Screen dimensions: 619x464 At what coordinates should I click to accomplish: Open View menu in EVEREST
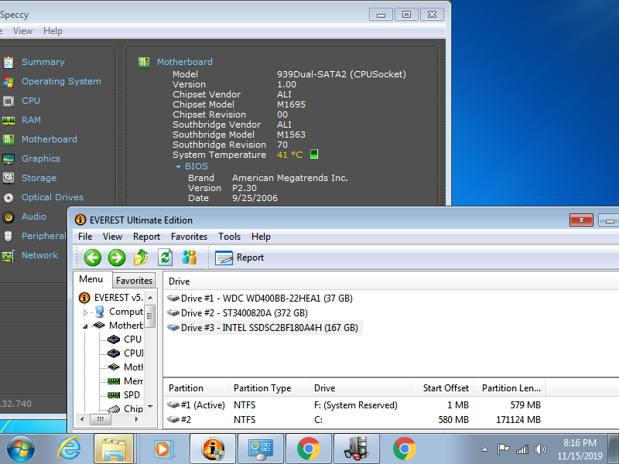(112, 237)
